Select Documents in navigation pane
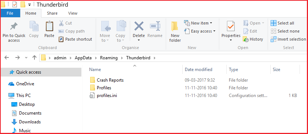Image resolution: width=308 pixels, height=134 pixels. pyautogui.click(x=26, y=113)
